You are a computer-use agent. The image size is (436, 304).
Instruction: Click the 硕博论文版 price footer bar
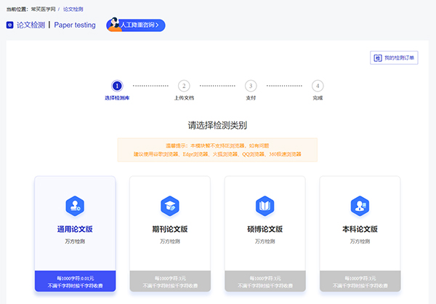click(x=265, y=282)
